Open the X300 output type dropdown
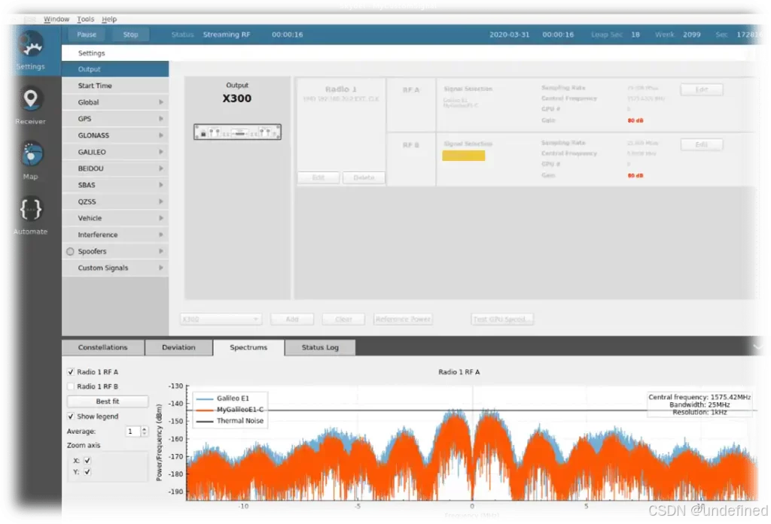Viewport: 771px width, 524px height. pos(221,320)
